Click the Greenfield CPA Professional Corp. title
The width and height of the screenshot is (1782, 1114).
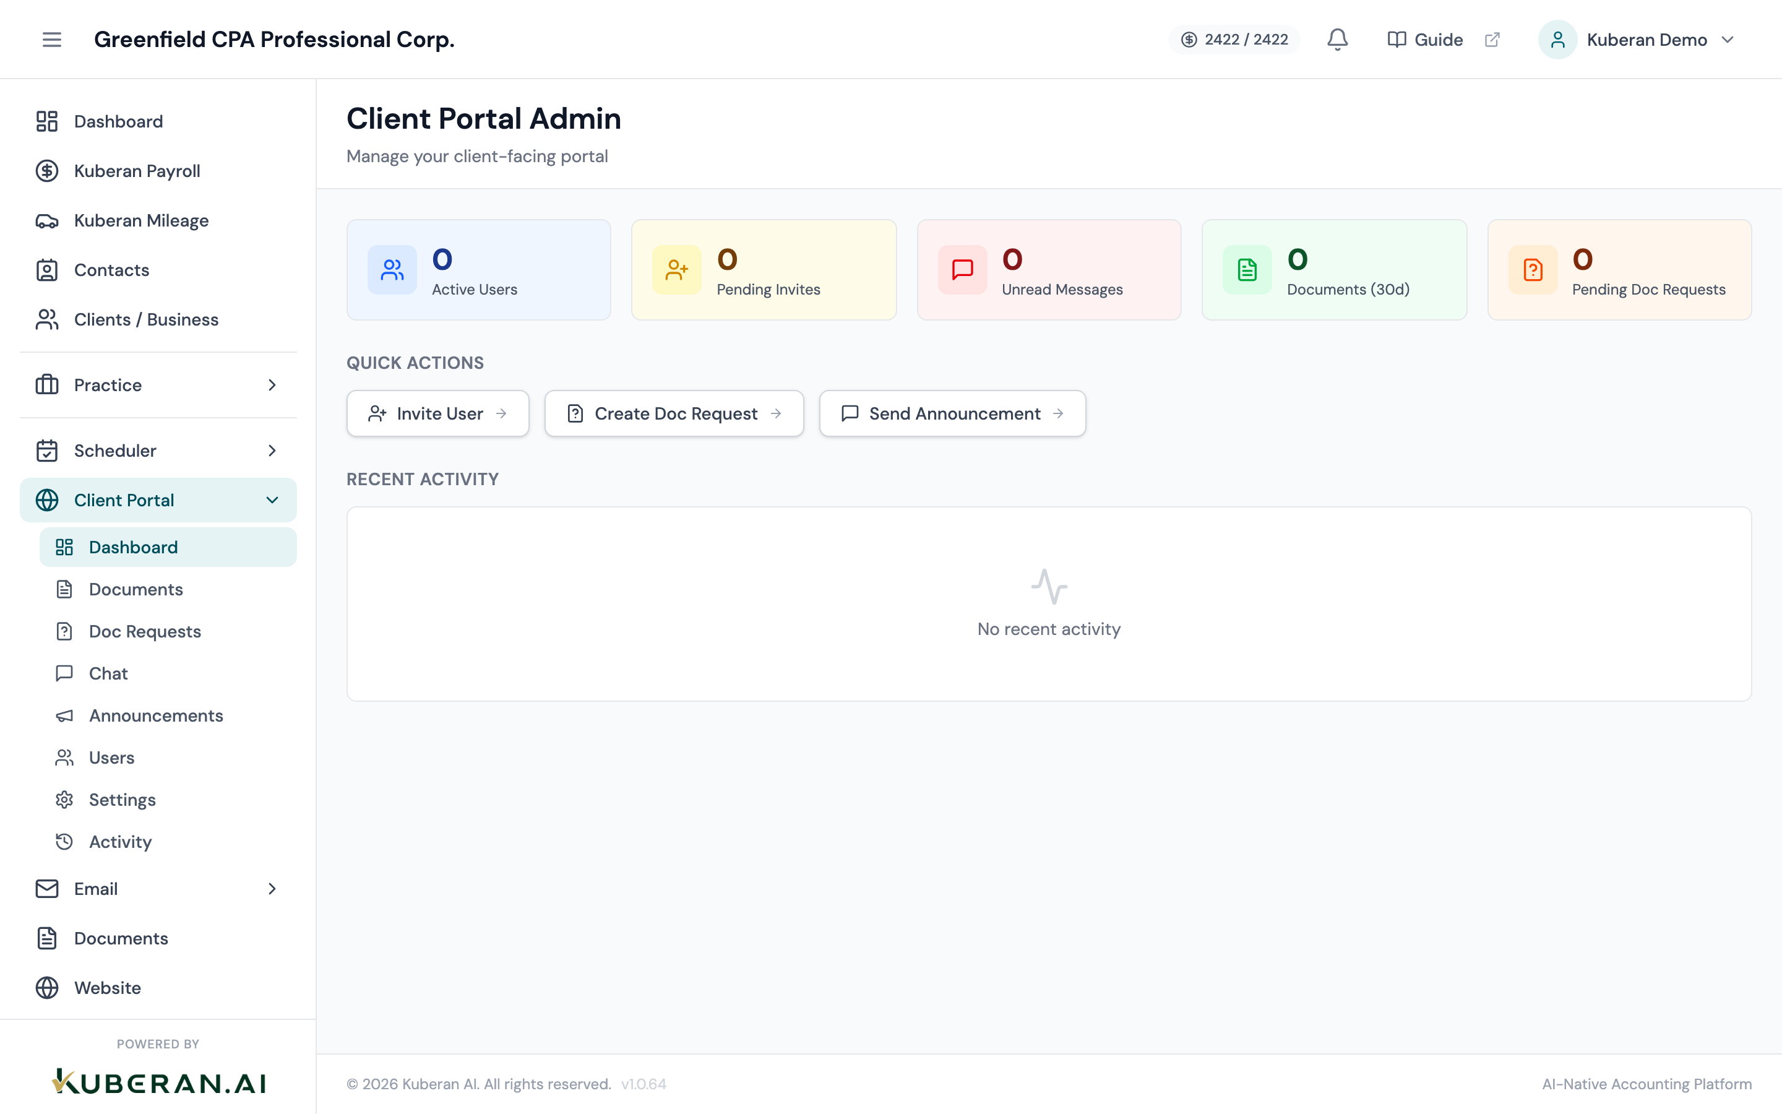[x=274, y=39]
